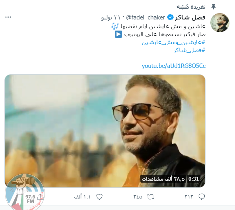Open the three-dot tweet options menu
Viewport: 235px width, 210px height.
click(x=8, y=17)
